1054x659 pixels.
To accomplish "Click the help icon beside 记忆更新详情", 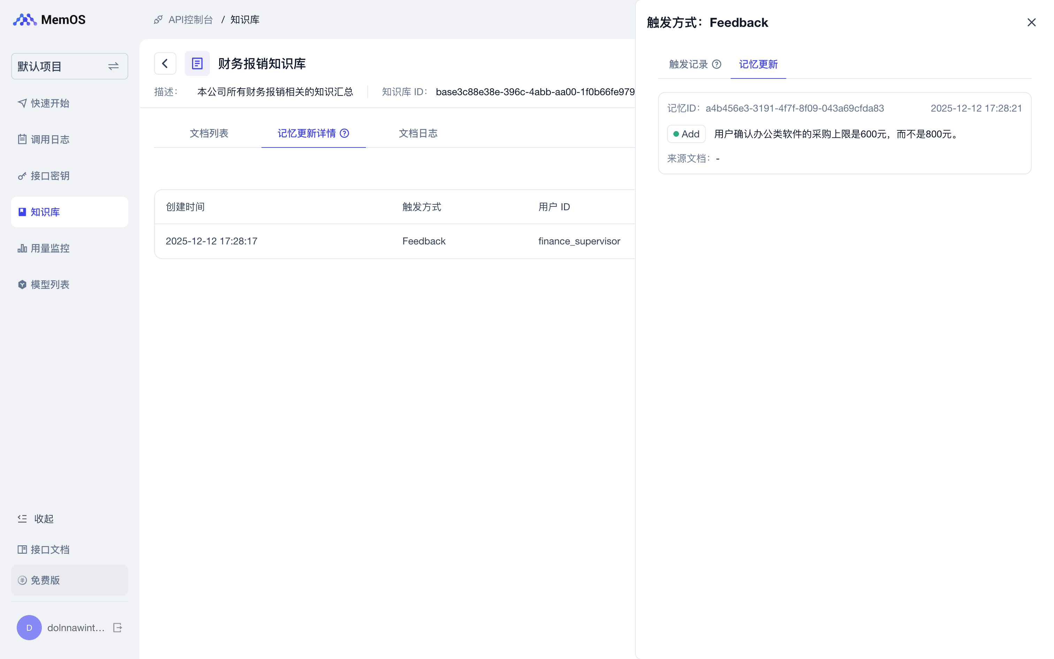I will 344,133.
